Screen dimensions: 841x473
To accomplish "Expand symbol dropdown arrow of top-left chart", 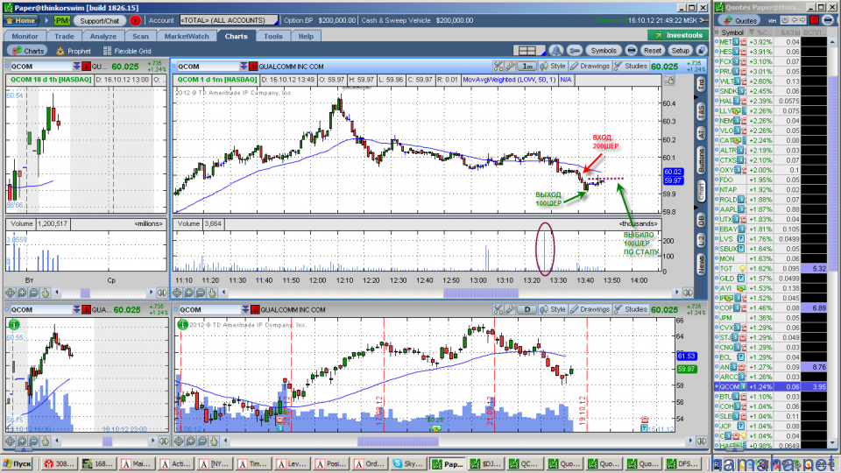I will tap(77, 67).
